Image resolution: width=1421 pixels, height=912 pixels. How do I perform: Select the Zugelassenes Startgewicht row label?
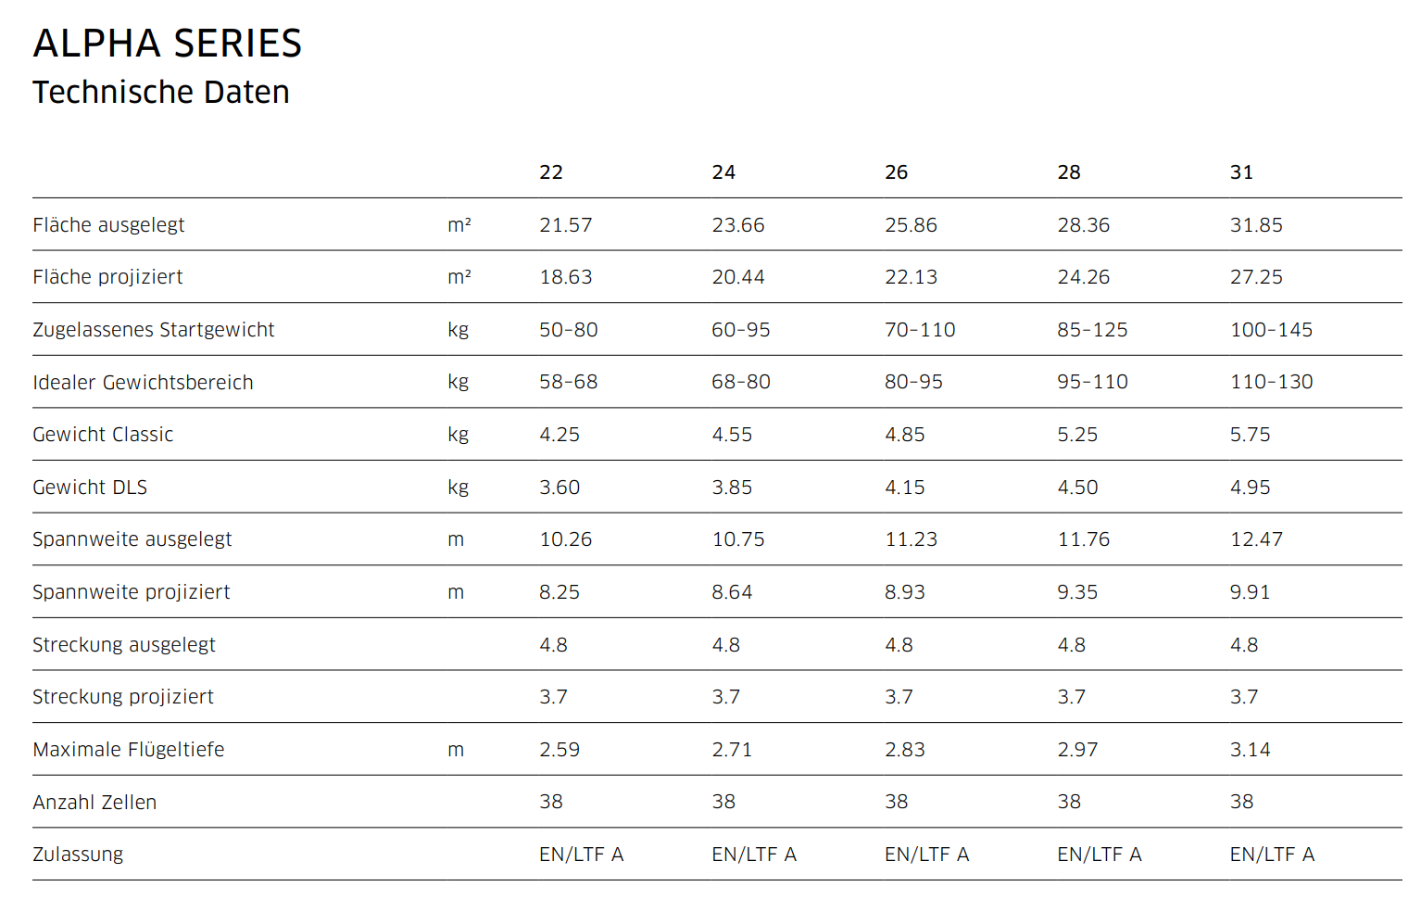pyautogui.click(x=154, y=330)
